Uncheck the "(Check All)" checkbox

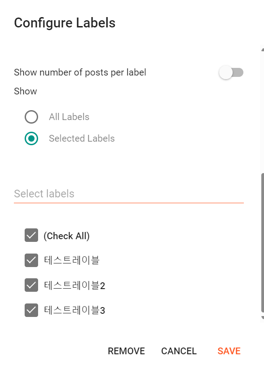31,236
